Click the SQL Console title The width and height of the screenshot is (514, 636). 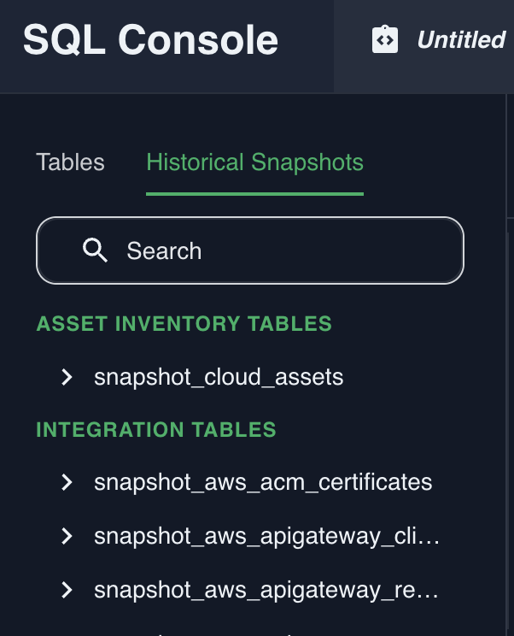[x=150, y=40]
